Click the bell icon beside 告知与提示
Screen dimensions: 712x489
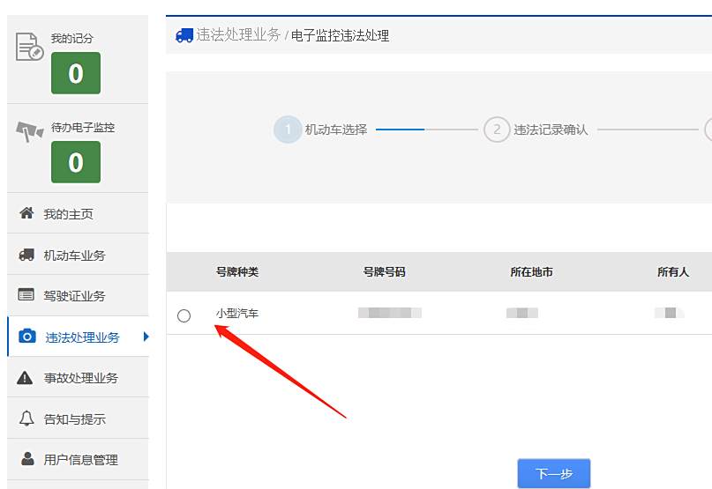click(26, 419)
